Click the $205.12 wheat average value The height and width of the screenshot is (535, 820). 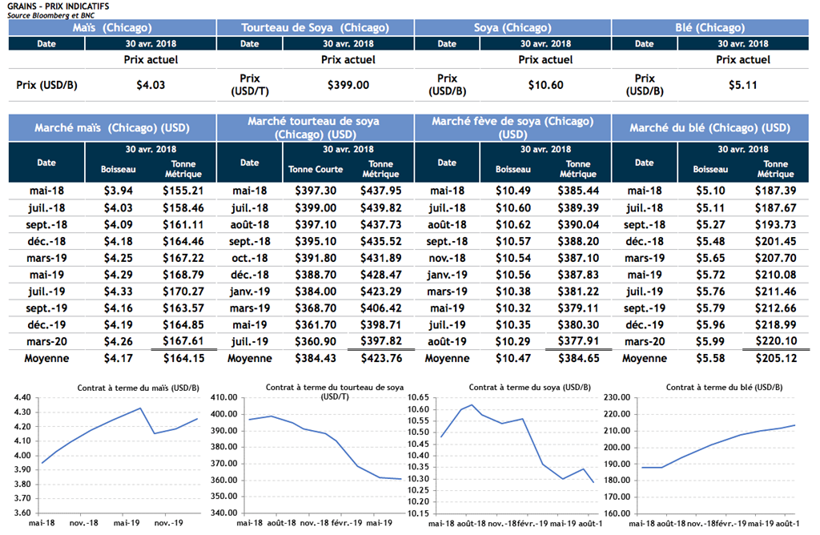click(x=776, y=359)
